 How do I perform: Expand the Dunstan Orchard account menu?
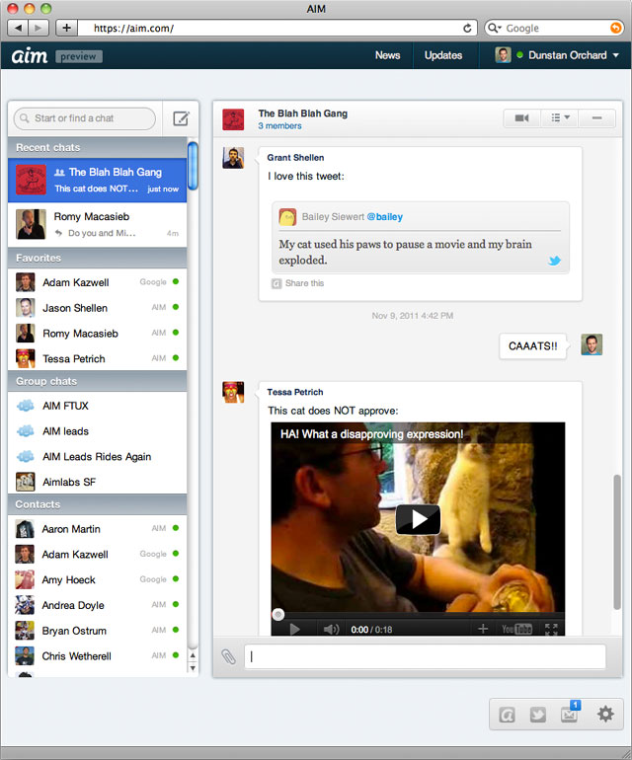pyautogui.click(x=616, y=55)
